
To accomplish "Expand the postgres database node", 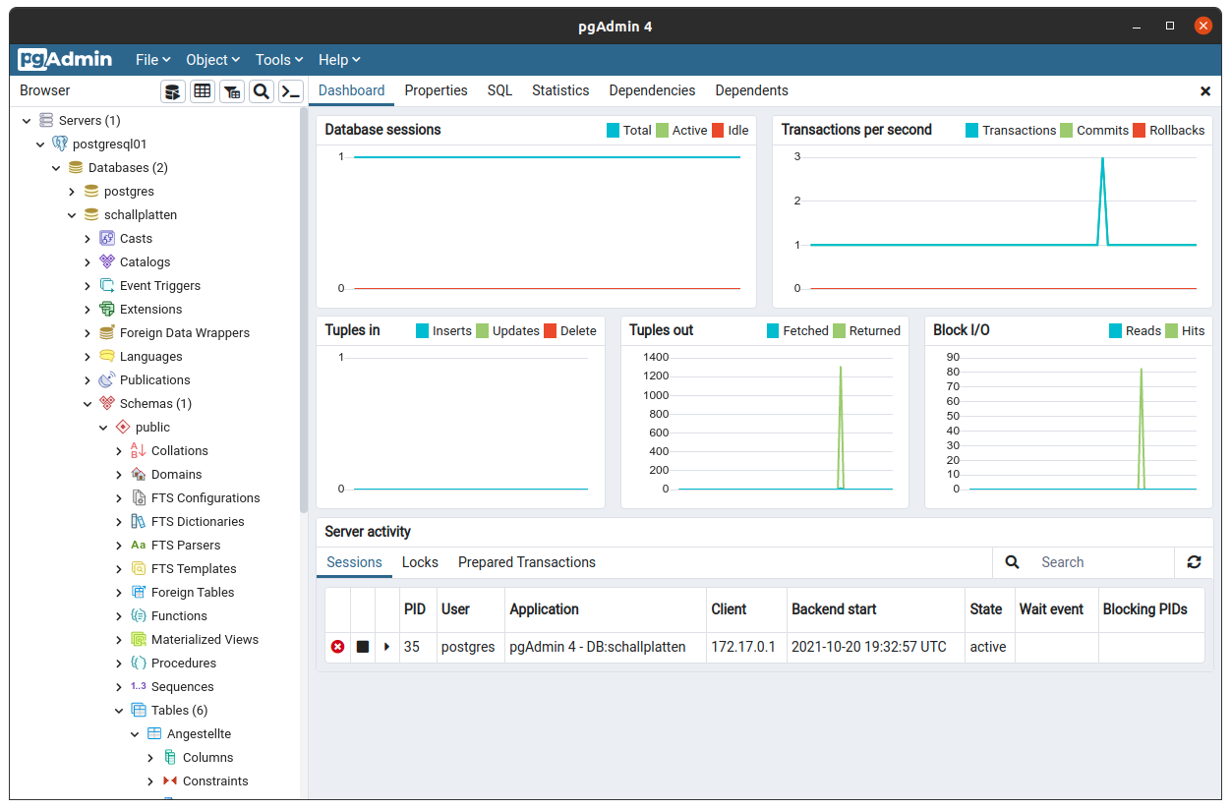I will pos(72,192).
